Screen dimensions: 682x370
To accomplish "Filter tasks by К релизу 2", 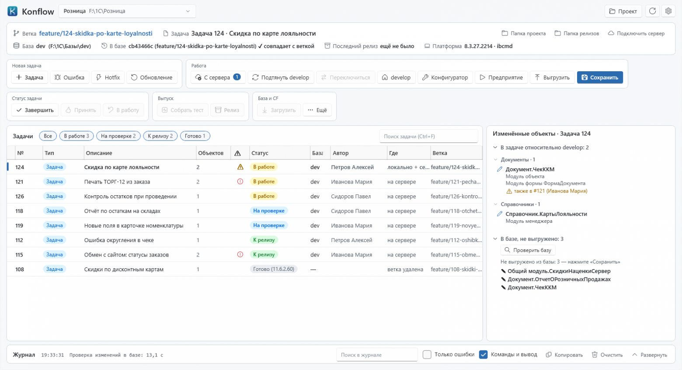I will pyautogui.click(x=160, y=136).
